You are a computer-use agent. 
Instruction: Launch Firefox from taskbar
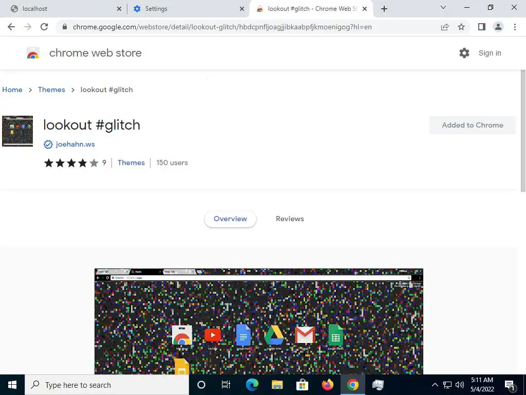(327, 385)
